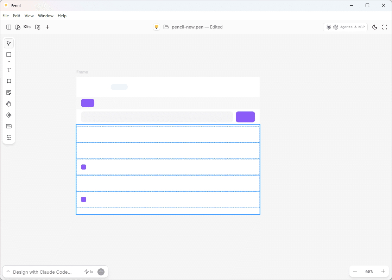Toggle fullscreen view
Screen dimensions: 392x280
click(x=385, y=27)
